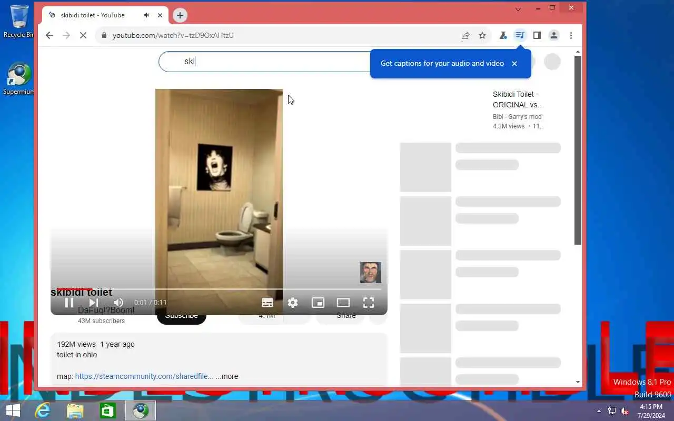The width and height of the screenshot is (674, 421).
Task: Open the Bibi - Garry's mod channel
Action: point(517,117)
